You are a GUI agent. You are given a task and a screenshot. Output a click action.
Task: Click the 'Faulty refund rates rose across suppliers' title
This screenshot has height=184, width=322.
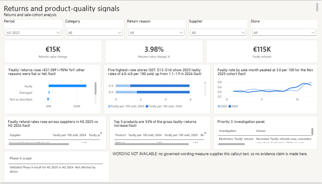[x=53, y=123]
